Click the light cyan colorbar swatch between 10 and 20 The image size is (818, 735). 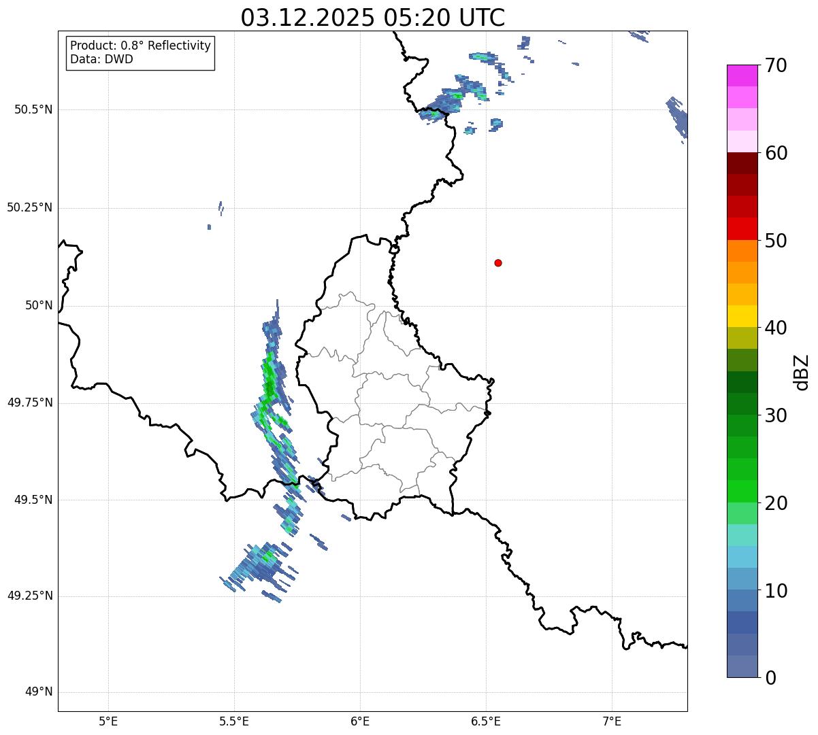click(742, 535)
